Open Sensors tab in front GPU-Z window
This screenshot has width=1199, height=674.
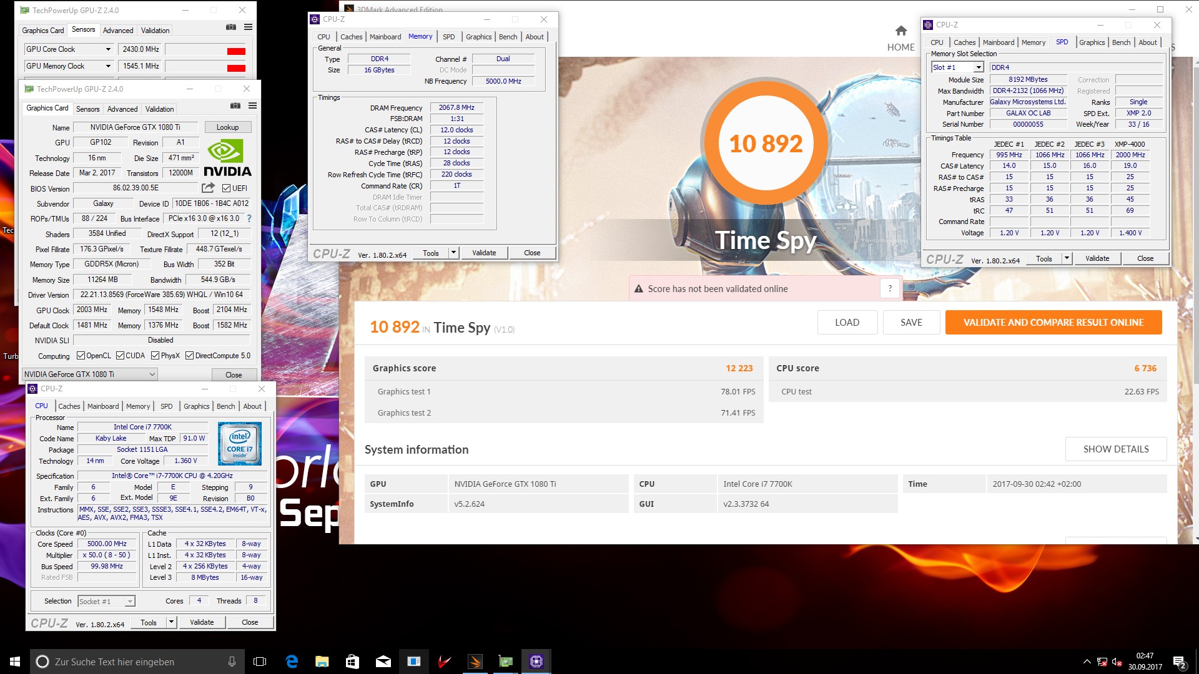pos(88,109)
